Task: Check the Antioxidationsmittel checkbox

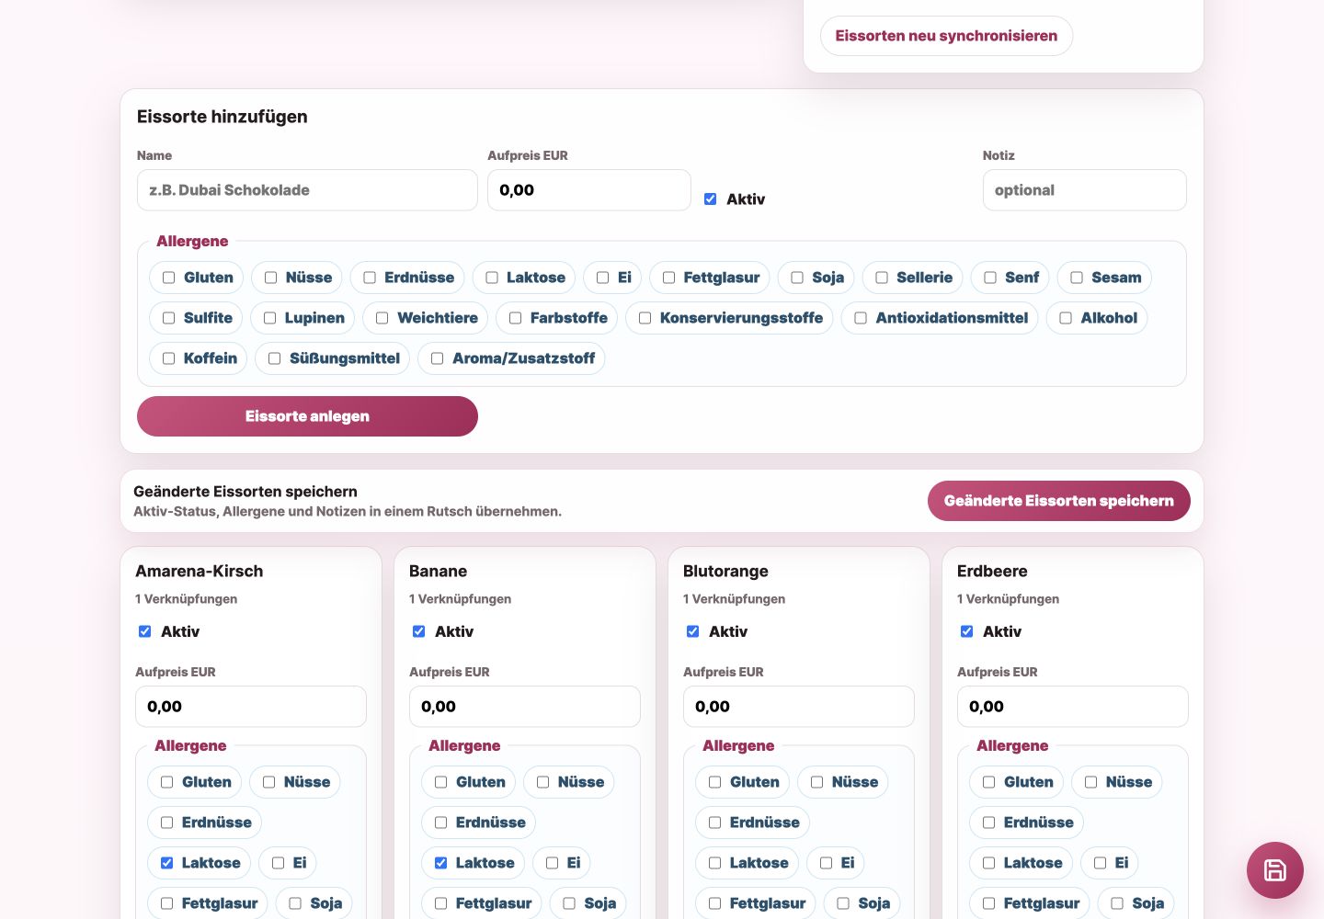Action: [861, 318]
